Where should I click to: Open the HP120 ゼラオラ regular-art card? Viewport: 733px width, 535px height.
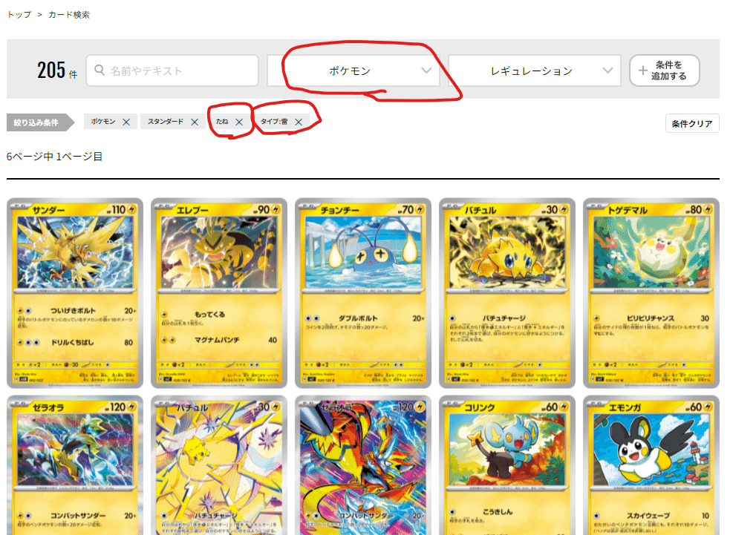[75, 465]
